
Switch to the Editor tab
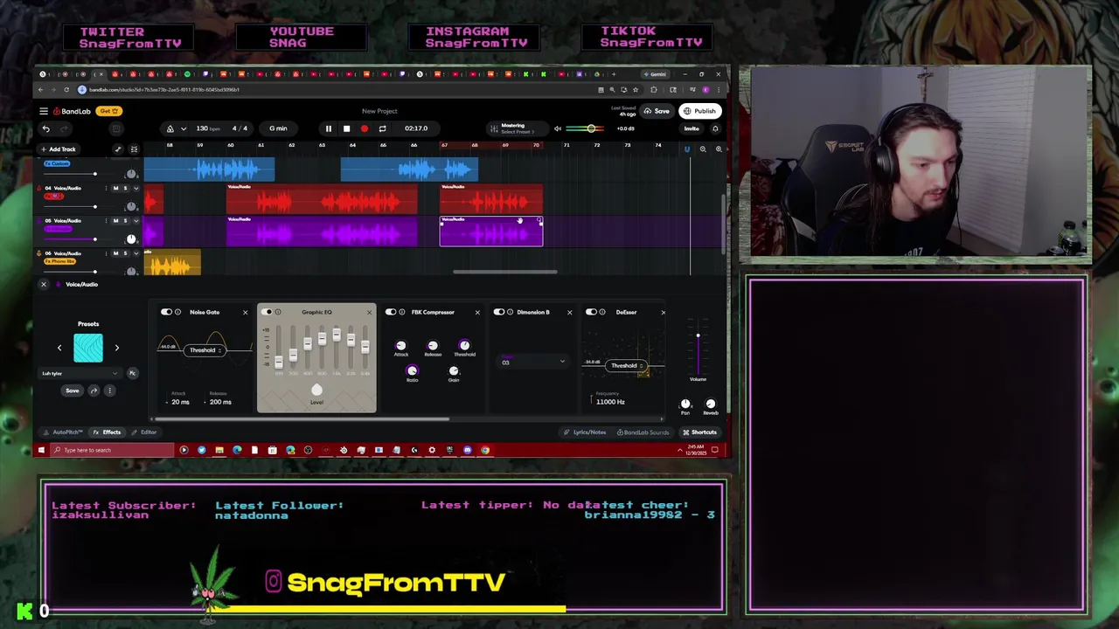pos(144,432)
